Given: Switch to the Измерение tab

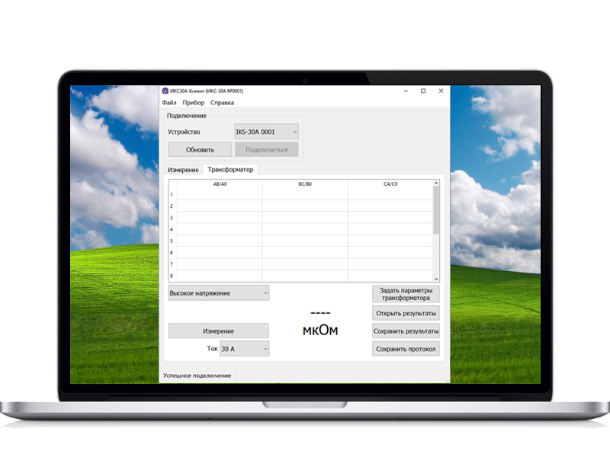Looking at the screenshot, I should coord(183,170).
